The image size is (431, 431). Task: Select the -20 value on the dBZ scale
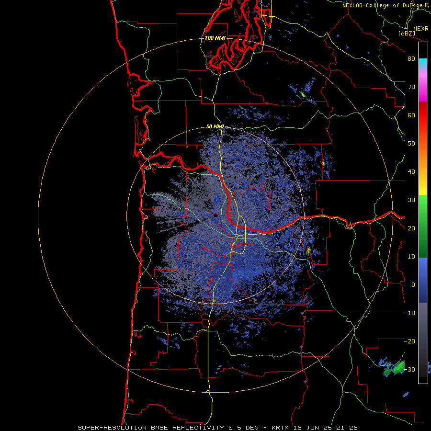click(409, 341)
